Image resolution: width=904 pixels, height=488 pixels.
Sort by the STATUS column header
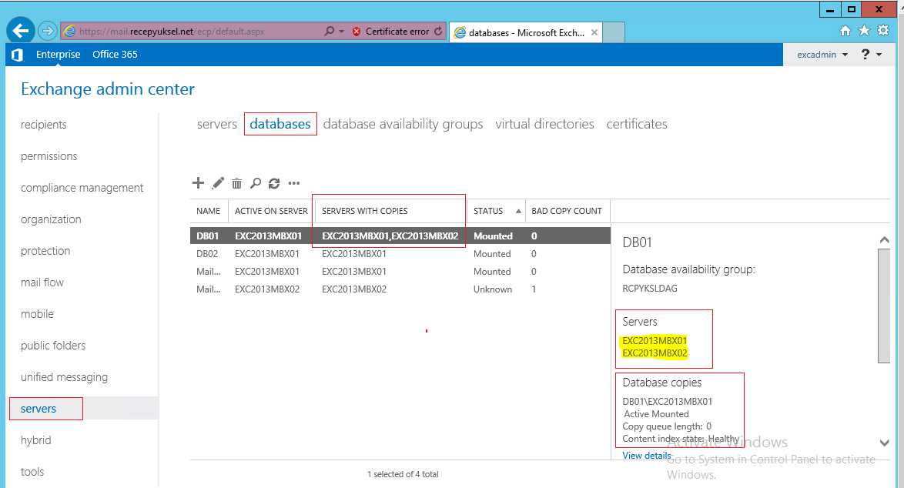(496, 211)
